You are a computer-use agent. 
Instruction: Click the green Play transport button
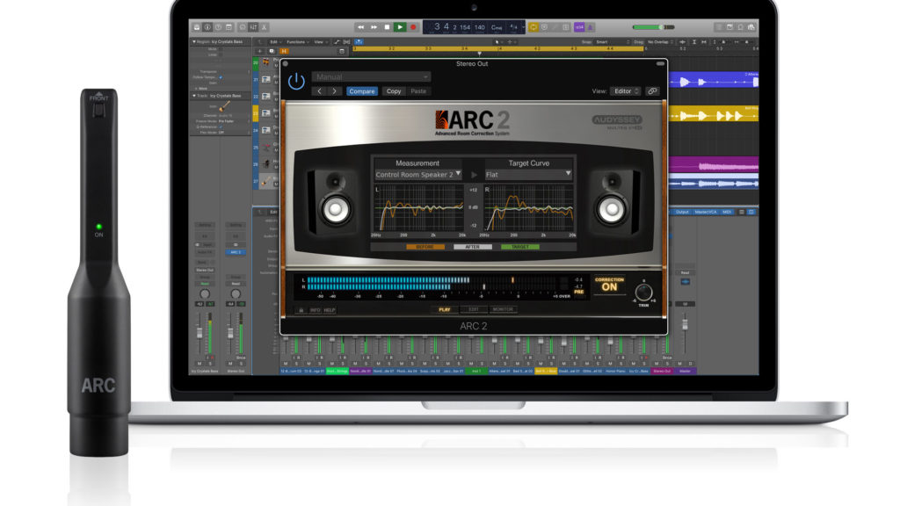400,27
